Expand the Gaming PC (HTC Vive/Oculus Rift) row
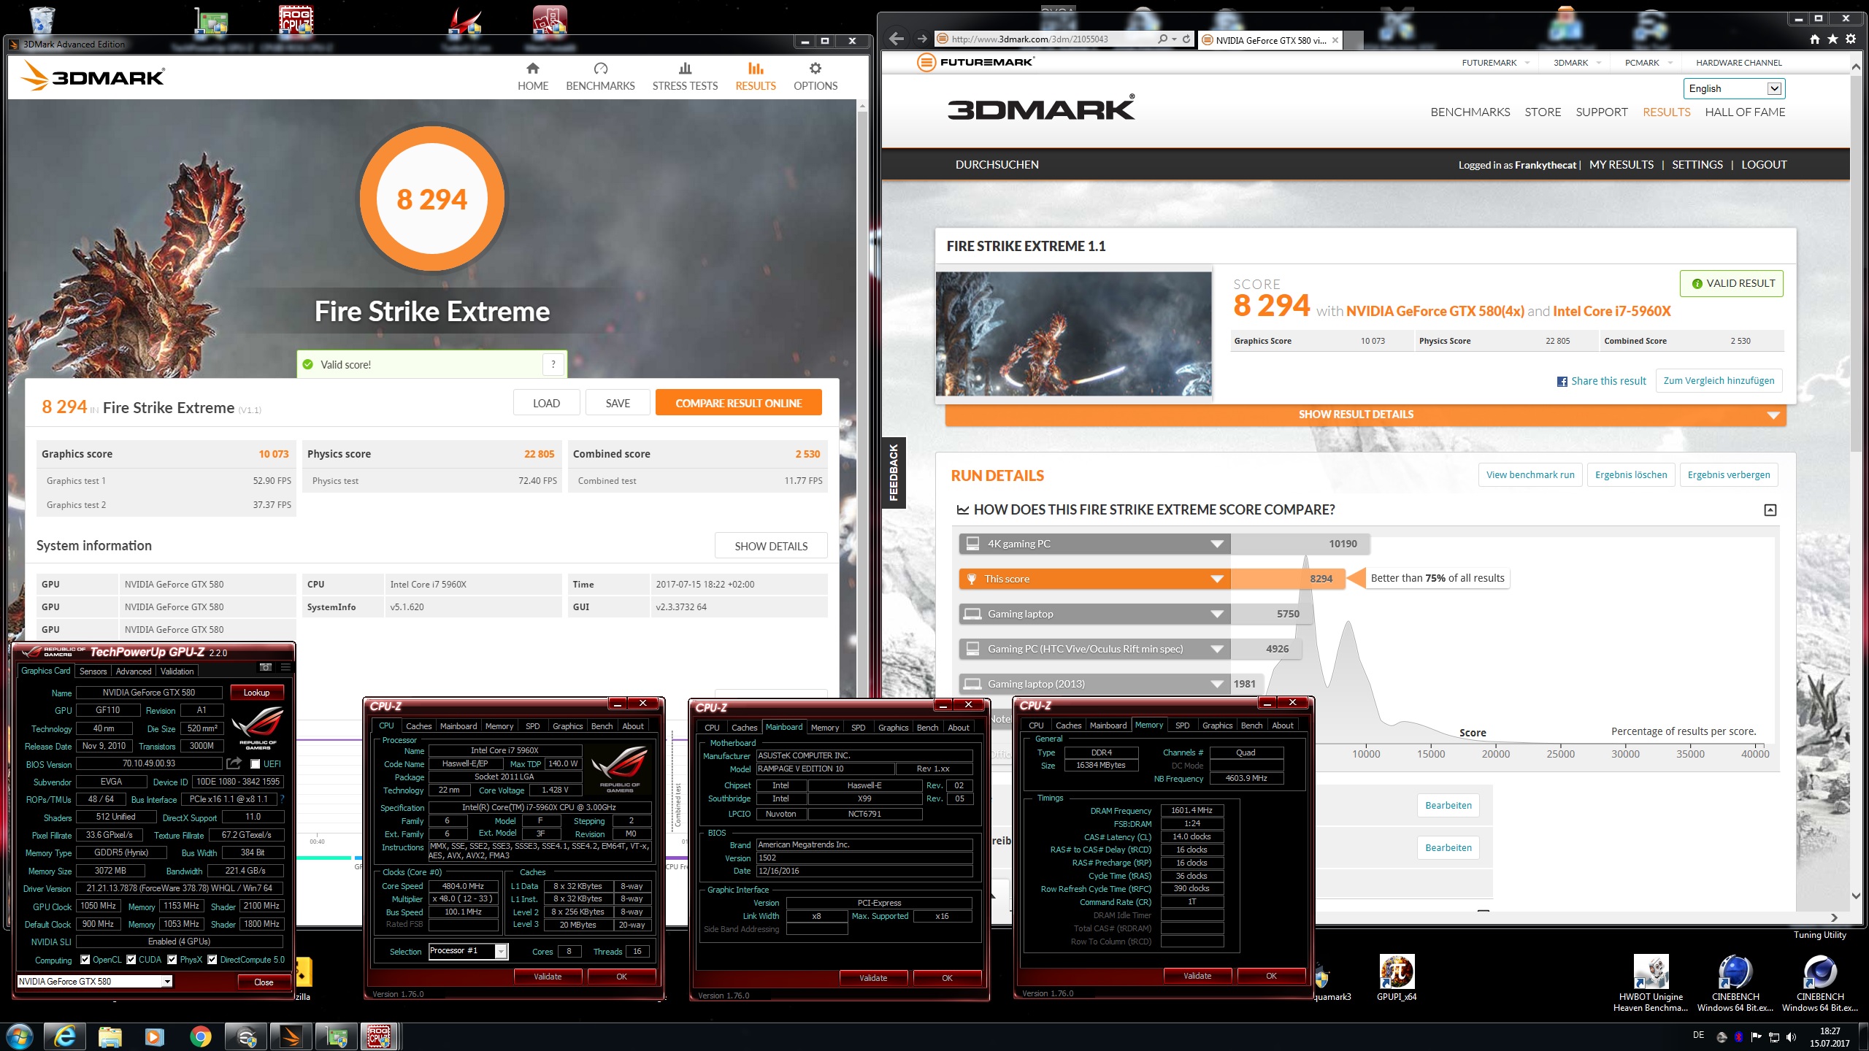 pos(1216,649)
